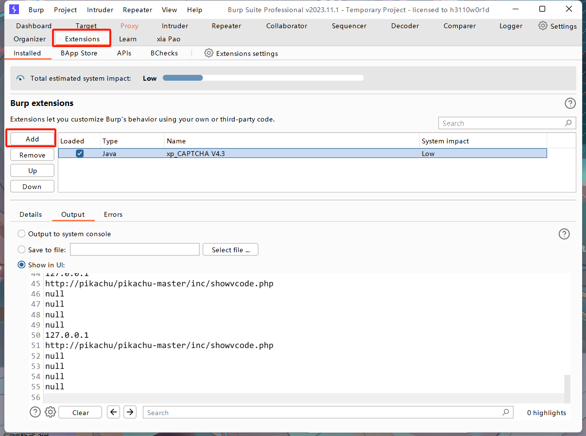Switch to the Intruder tool tab
Viewport: 586px width, 436px height.
175,26
